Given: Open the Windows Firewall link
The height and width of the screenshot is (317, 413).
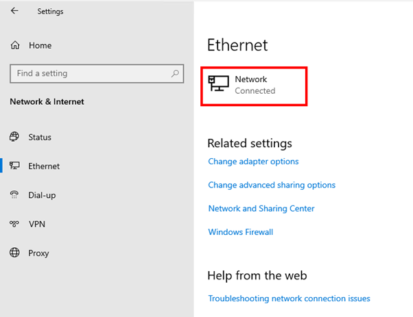Looking at the screenshot, I should click(240, 232).
